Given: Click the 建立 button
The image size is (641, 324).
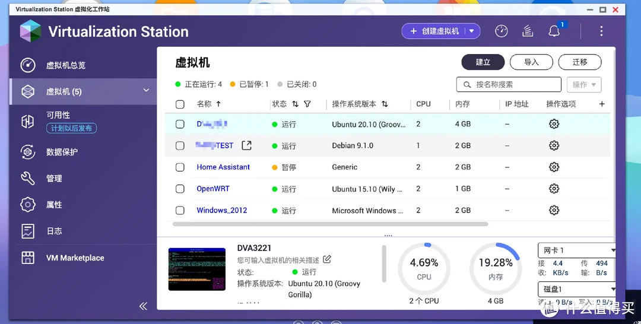Looking at the screenshot, I should click(x=483, y=62).
